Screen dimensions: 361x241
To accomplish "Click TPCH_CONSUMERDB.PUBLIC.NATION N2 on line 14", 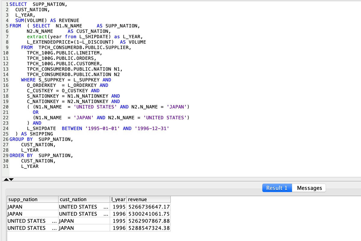I will (73, 75).
